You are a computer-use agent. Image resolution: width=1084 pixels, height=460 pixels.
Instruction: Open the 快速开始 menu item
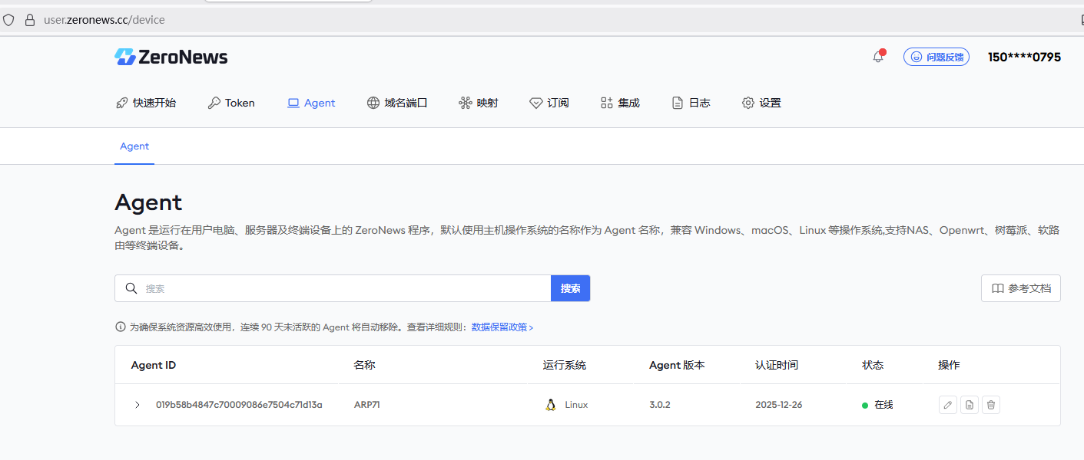click(146, 103)
